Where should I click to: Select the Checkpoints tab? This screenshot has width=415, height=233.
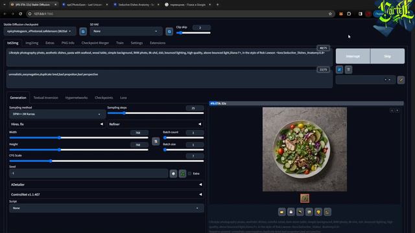pos(104,98)
